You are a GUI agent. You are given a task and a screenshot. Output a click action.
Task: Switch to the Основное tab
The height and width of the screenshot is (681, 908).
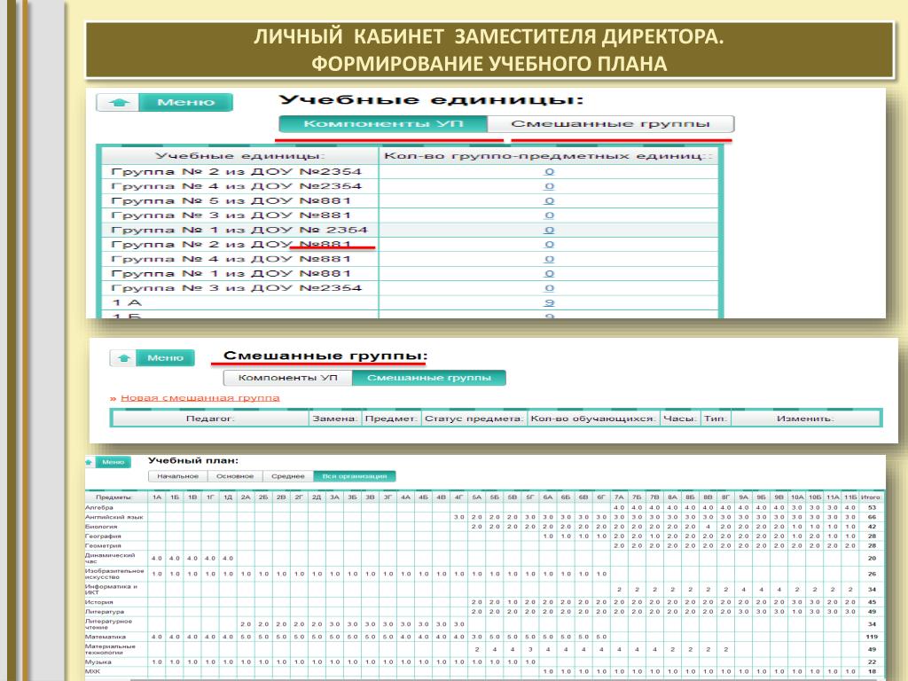coord(235,476)
